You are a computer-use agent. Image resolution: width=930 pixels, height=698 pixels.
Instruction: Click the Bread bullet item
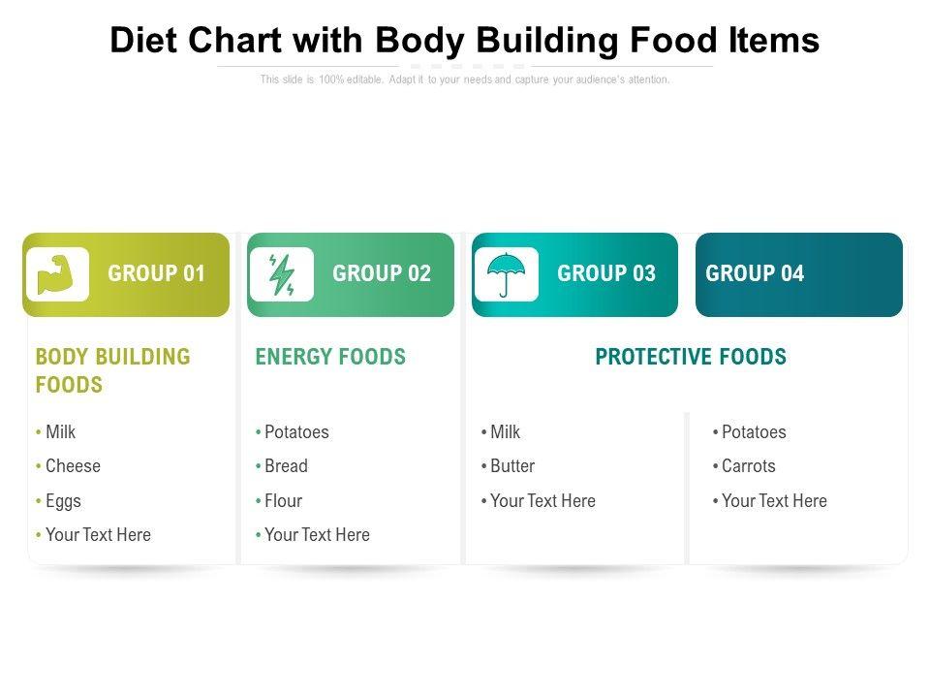(x=286, y=466)
